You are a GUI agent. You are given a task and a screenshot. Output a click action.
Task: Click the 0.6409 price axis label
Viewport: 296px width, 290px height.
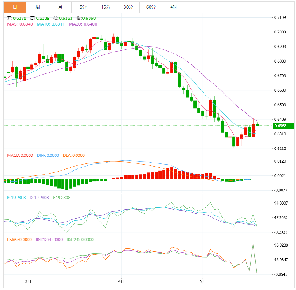[280, 120]
